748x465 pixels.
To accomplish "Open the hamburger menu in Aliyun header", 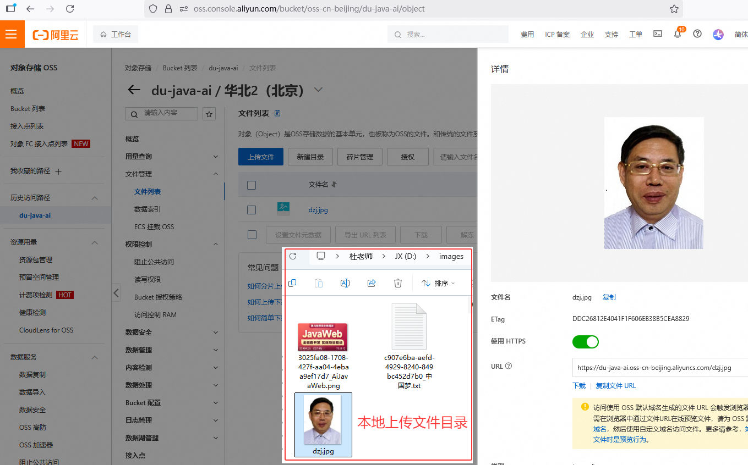I will (12, 34).
